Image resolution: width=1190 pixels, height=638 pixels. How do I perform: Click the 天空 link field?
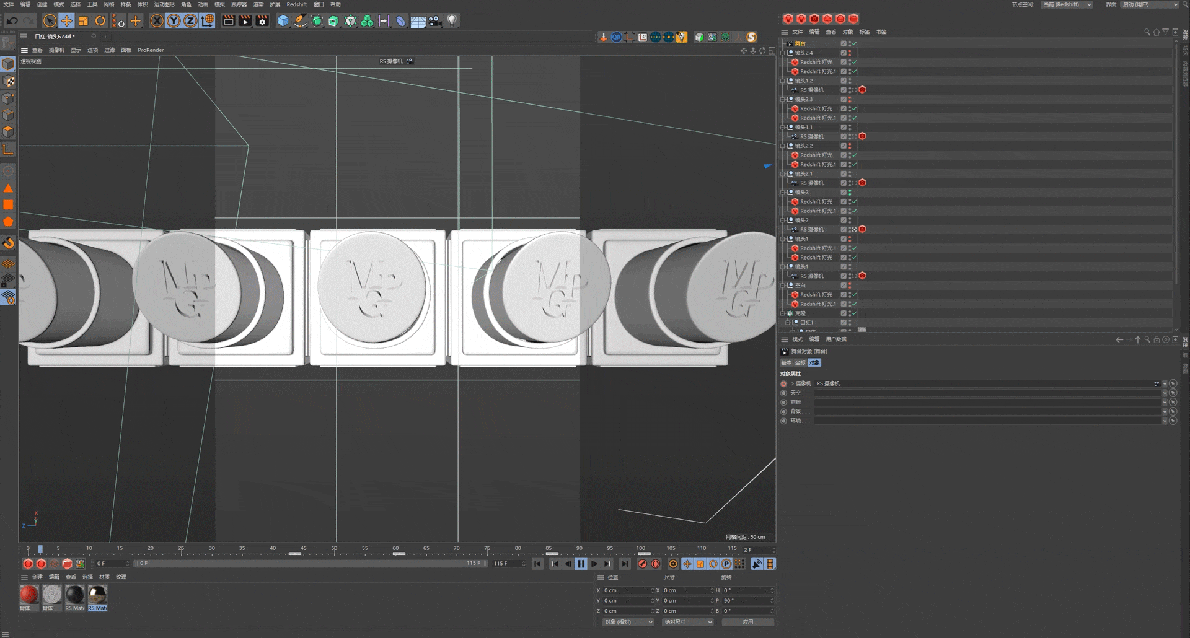[987, 393]
